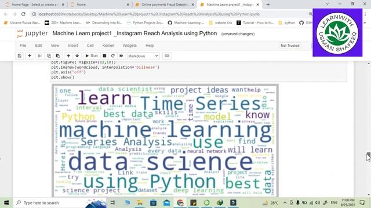Viewport: 371px width, 208px height.
Task: Switch to Online payments Fraud Detection tab
Action: click(163, 5)
